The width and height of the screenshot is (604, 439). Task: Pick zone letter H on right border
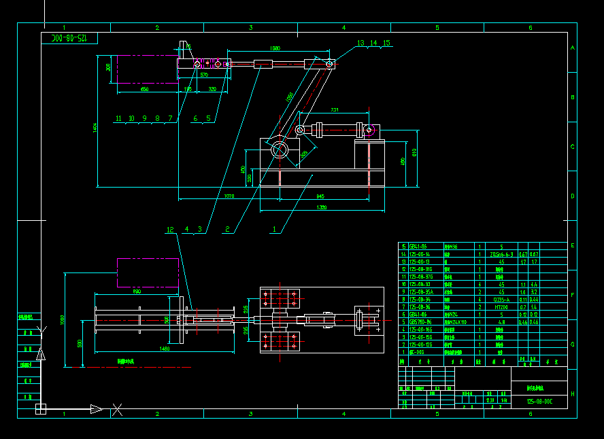(x=573, y=394)
